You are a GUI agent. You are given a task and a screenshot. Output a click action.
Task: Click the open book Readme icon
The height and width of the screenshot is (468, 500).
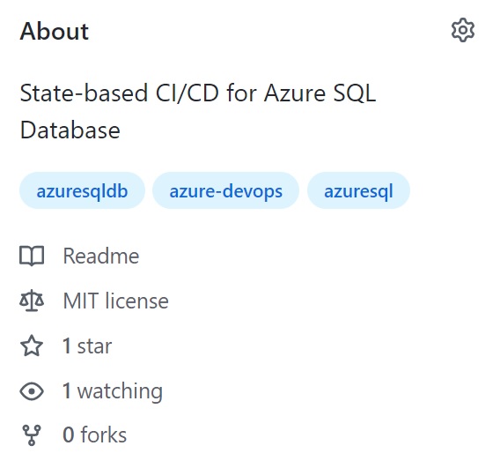click(x=32, y=256)
